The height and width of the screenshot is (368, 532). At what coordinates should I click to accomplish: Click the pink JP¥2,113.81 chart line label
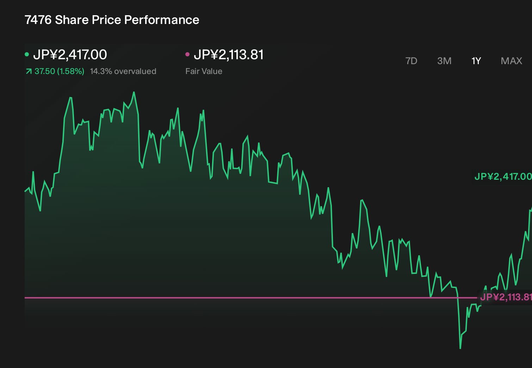click(x=506, y=297)
